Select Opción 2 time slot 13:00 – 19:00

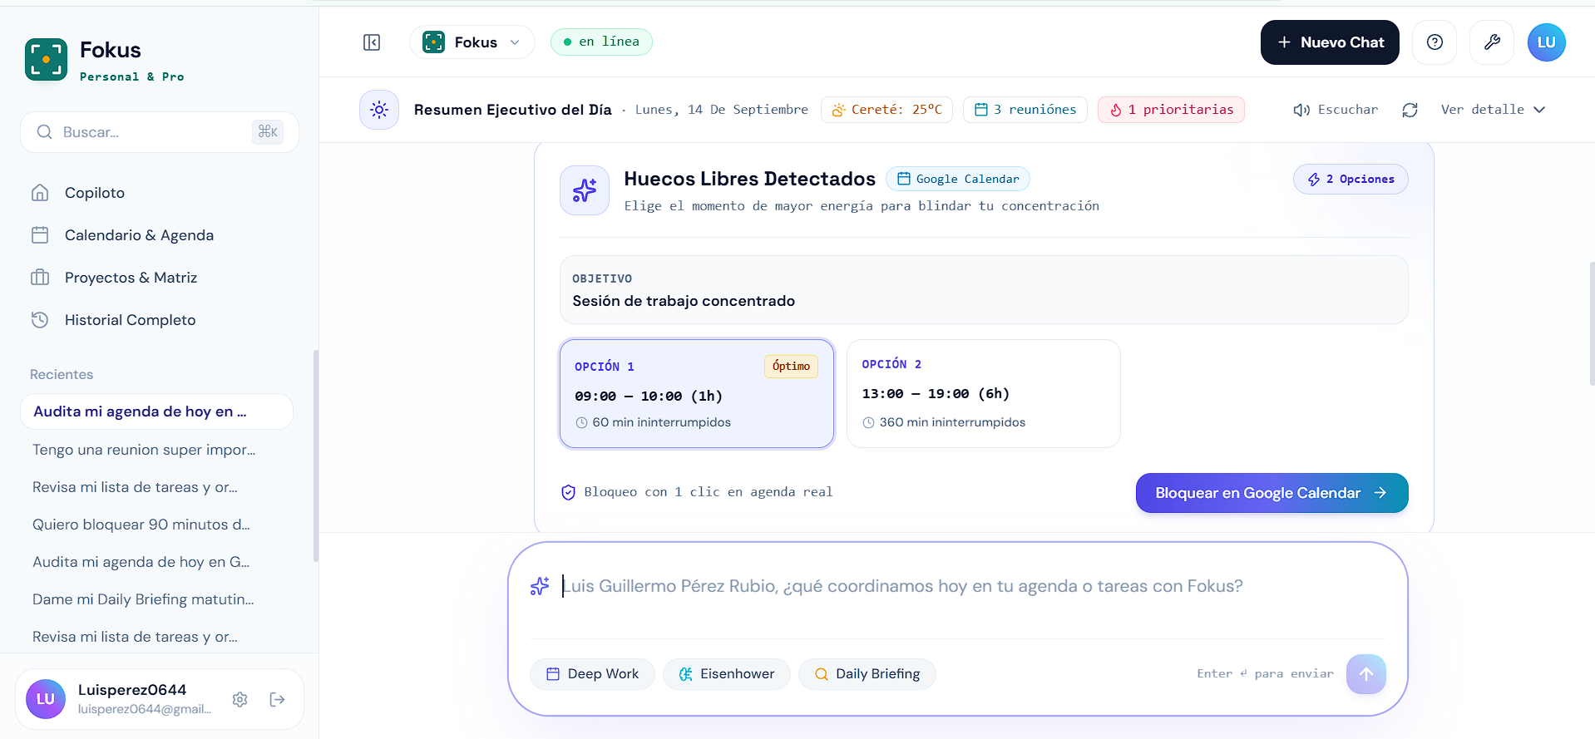tap(984, 393)
